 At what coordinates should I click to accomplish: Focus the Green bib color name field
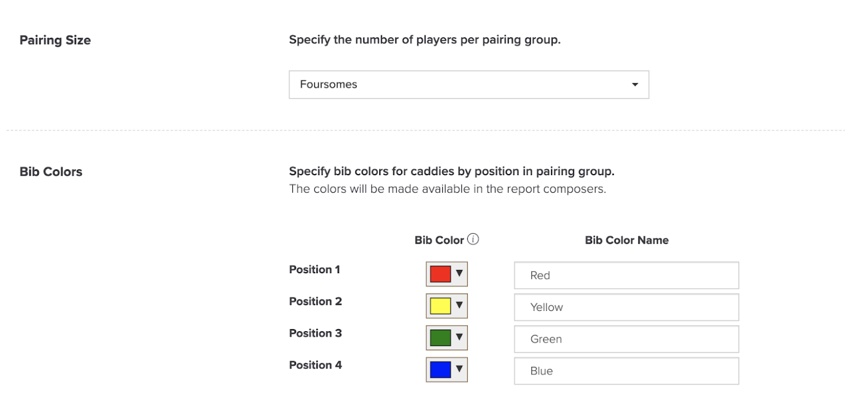click(x=627, y=339)
